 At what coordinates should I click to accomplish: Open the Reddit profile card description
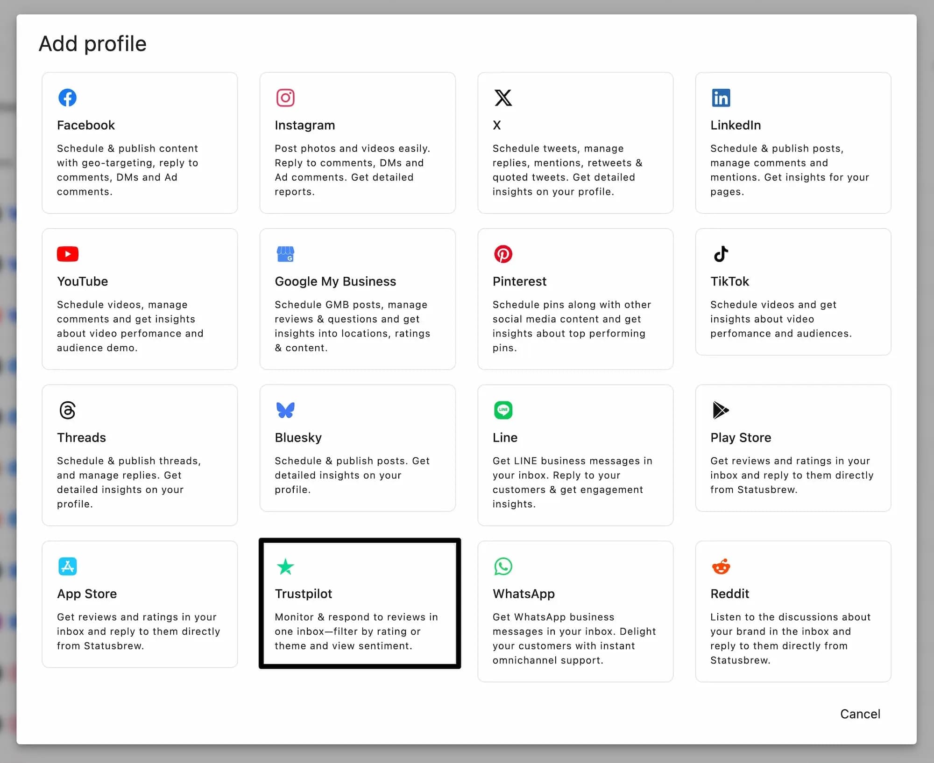pyautogui.click(x=790, y=638)
